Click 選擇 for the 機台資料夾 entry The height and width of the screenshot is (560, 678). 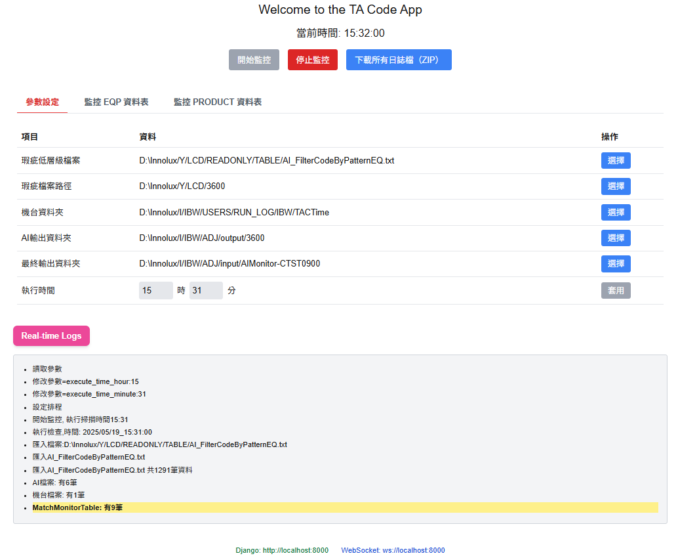(615, 211)
